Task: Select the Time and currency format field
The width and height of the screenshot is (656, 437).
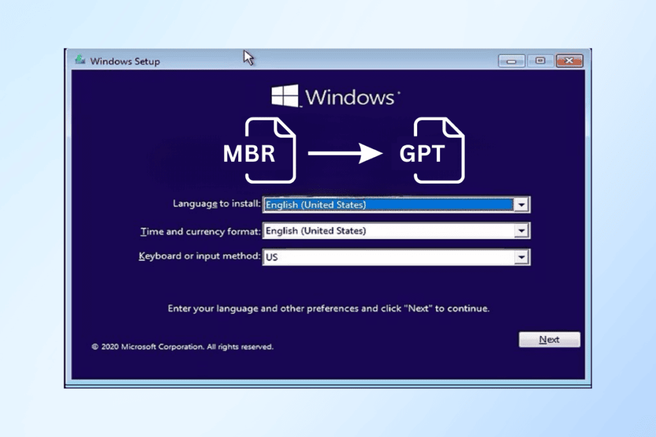Action: pyautogui.click(x=396, y=230)
